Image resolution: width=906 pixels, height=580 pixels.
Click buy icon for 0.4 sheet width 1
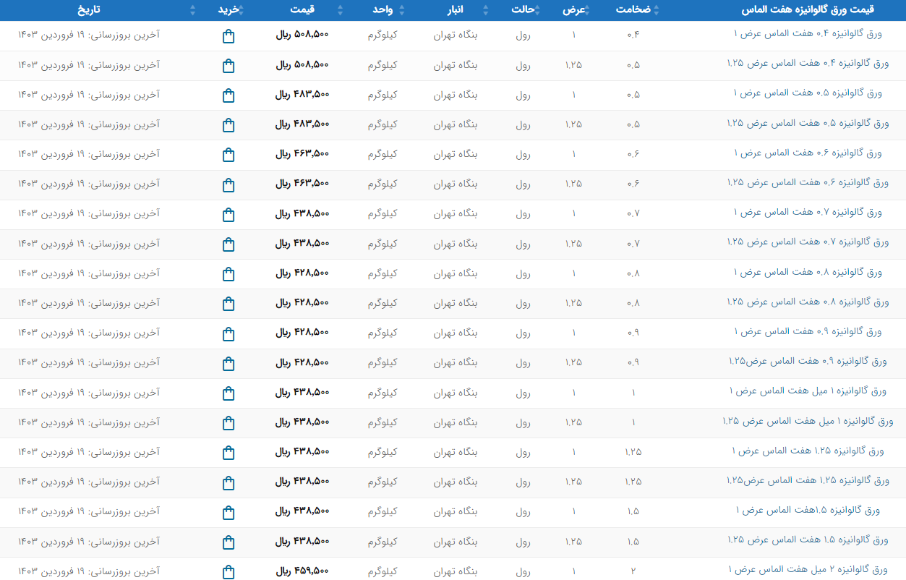[x=228, y=36]
